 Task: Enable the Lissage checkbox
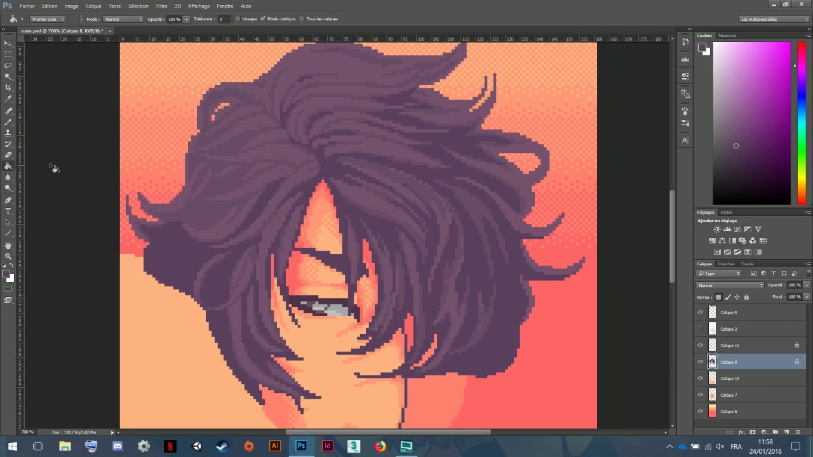[238, 19]
